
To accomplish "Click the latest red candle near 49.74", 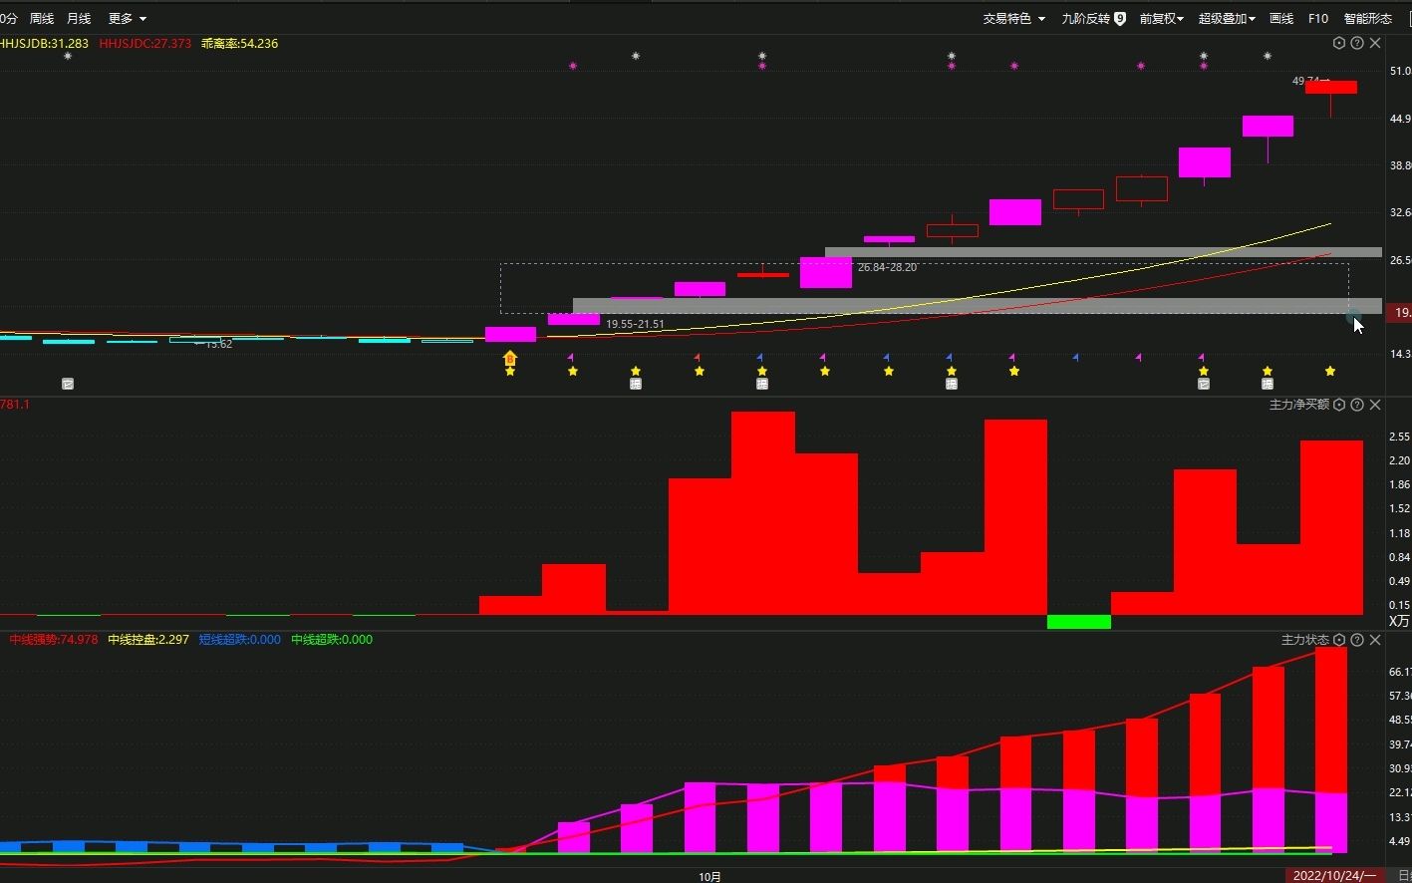I will tap(1330, 88).
